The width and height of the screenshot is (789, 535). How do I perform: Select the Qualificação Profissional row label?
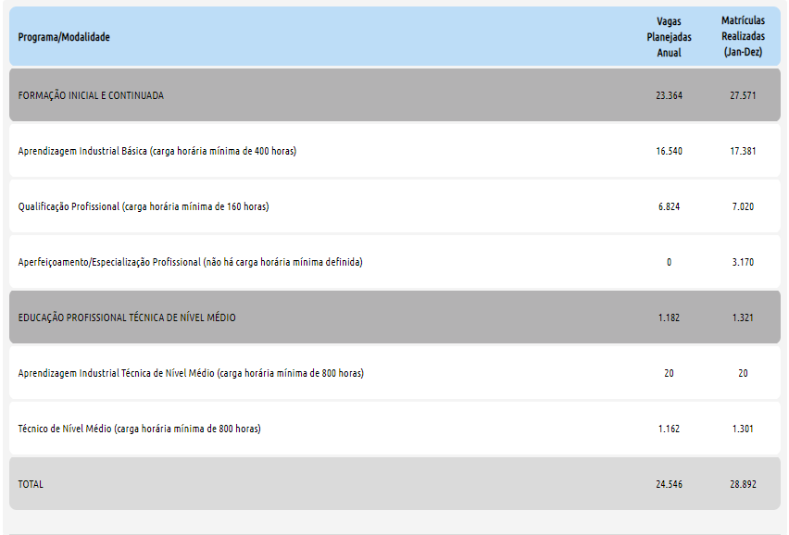144,206
